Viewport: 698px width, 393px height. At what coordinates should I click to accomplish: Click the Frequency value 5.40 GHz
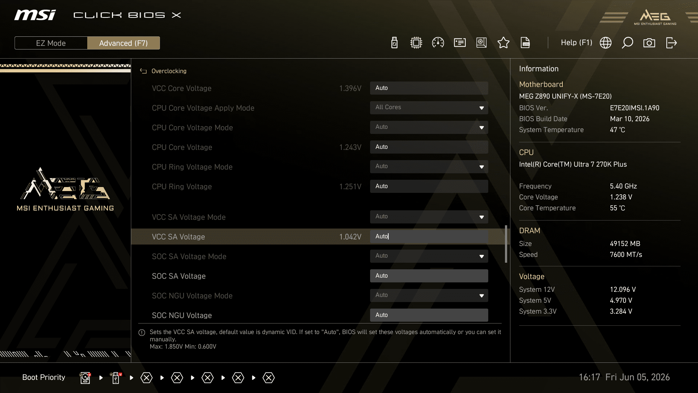point(623,186)
